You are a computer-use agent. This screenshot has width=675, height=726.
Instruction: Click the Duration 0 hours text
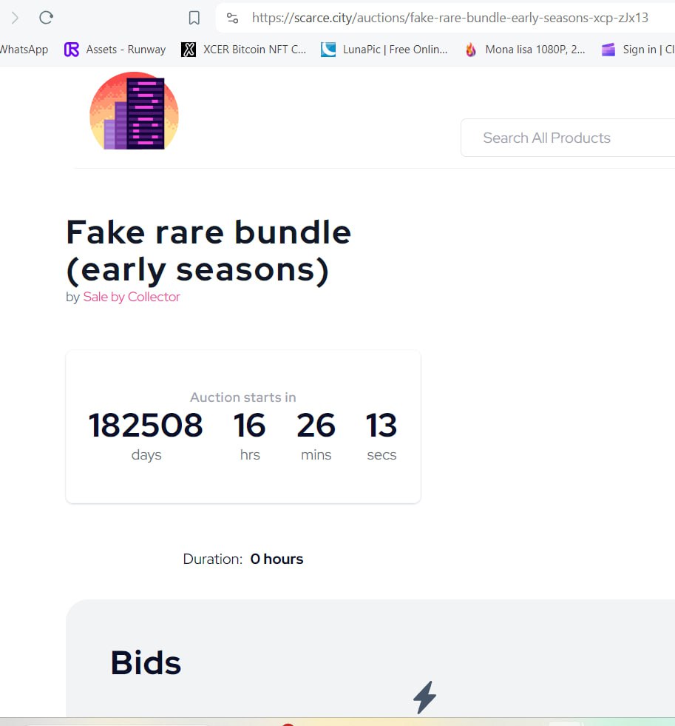243,559
